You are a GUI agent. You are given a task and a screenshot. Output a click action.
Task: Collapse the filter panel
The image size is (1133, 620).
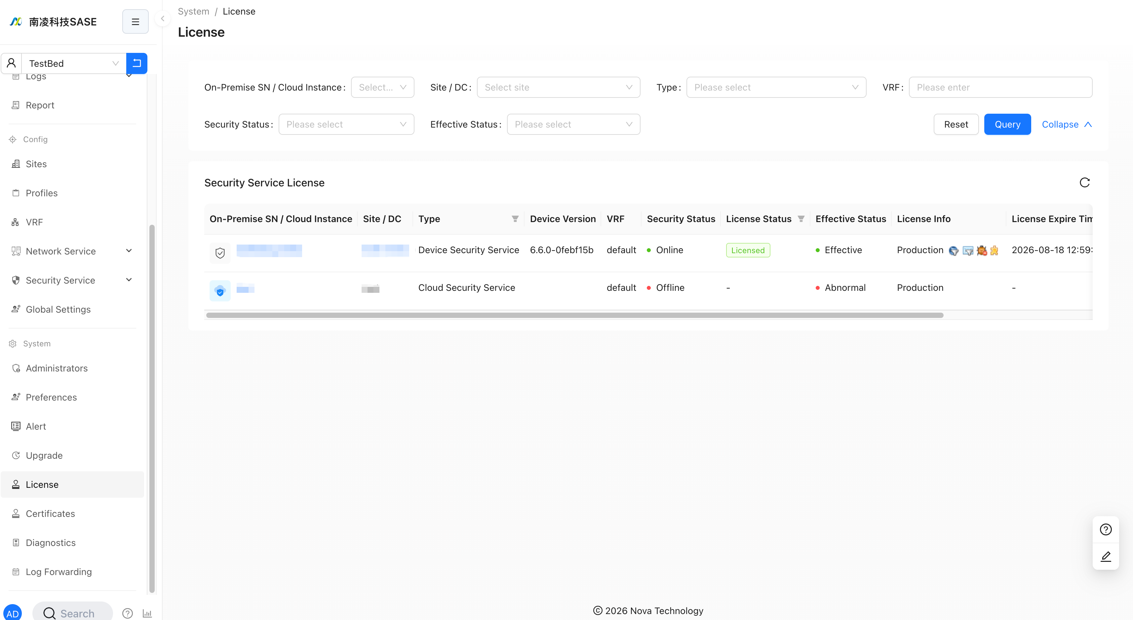1067,125
